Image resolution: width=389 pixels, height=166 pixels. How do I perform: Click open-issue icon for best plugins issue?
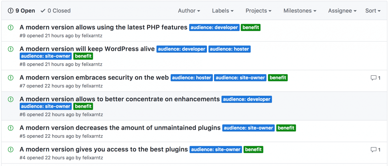(x=11, y=149)
